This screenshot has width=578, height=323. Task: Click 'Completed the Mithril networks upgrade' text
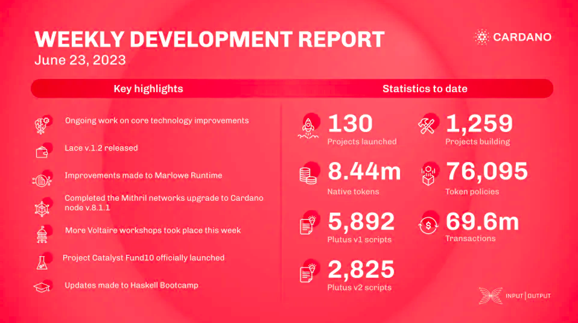164,203
